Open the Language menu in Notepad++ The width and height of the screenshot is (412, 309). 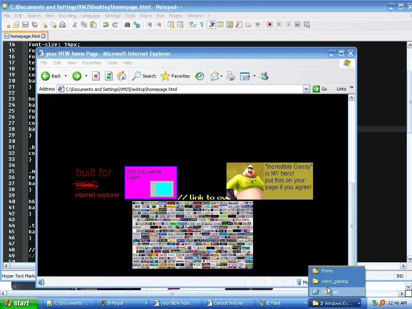pos(90,16)
